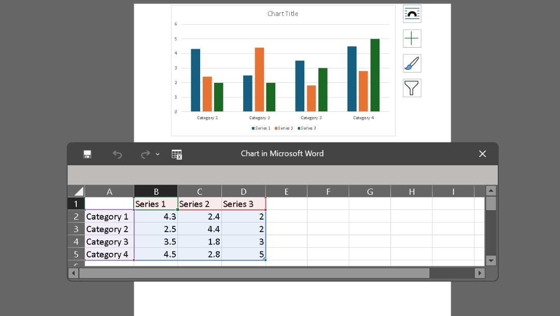Image resolution: width=560 pixels, height=316 pixels.
Task: Launch Edit Data in Microsoft Excel icon
Action: point(176,154)
